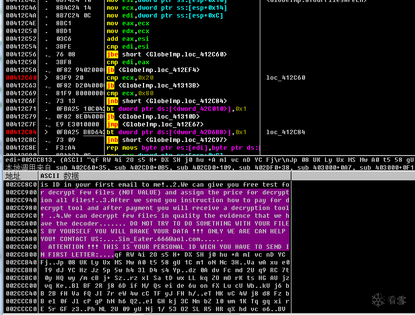Select the red address 00412C84

[x=21, y=132]
